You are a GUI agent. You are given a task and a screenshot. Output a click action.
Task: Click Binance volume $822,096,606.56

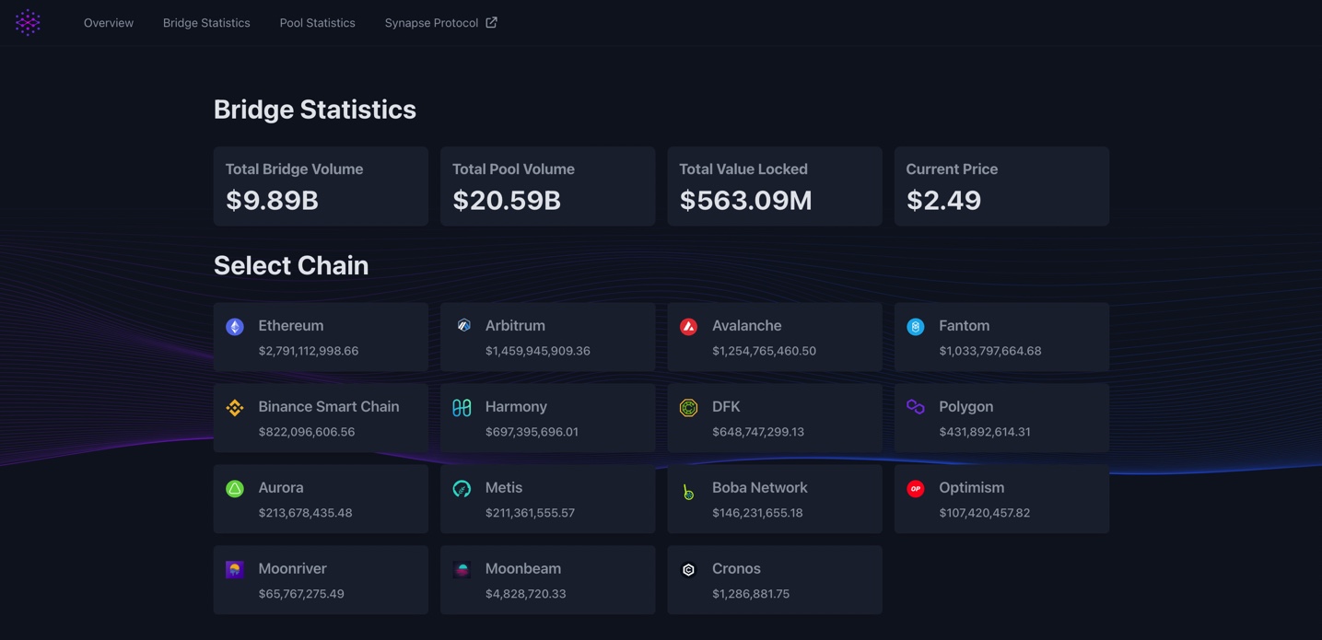pos(307,432)
